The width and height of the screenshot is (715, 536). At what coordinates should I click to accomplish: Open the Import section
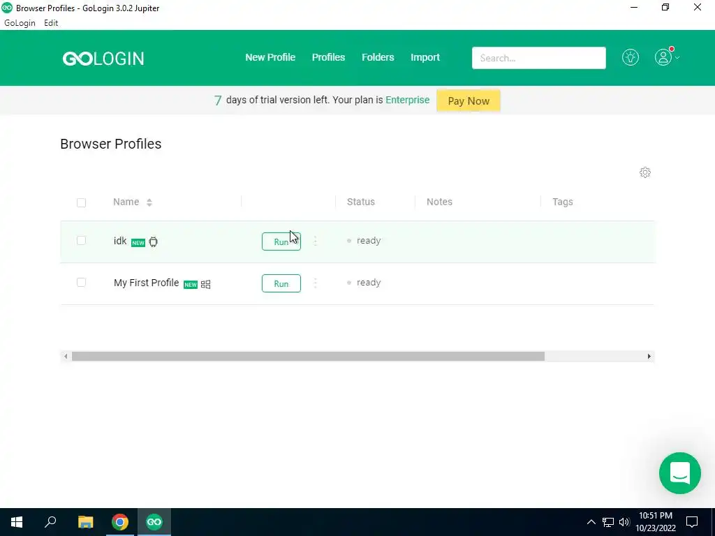(x=425, y=57)
